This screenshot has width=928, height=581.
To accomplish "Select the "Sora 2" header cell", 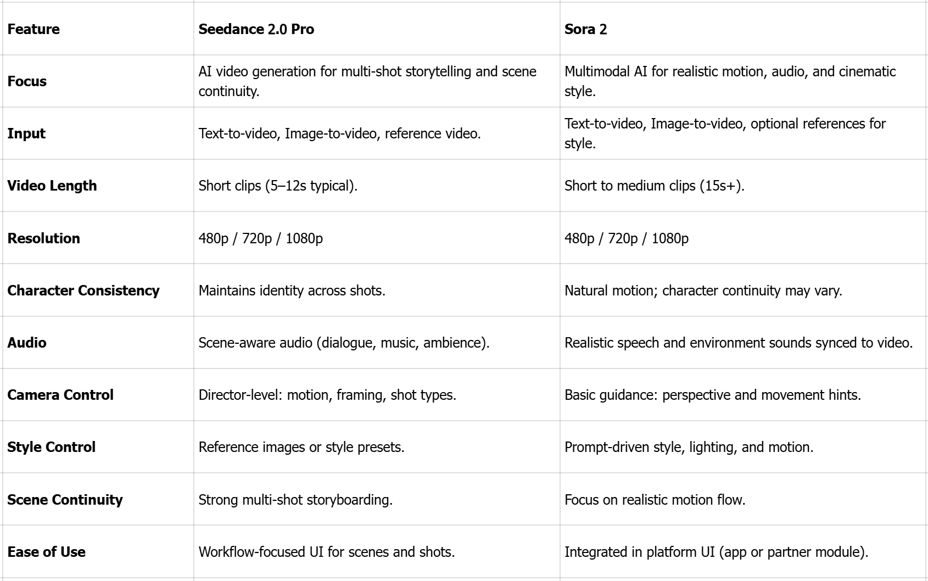I will 586,29.
